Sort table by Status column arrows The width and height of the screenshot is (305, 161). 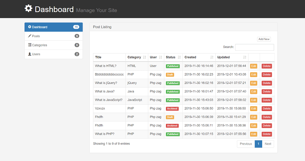(179, 57)
